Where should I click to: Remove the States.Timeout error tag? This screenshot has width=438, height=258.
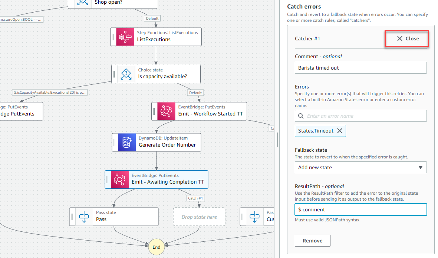click(x=340, y=131)
